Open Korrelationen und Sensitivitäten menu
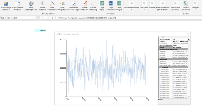 (x=162, y=6)
